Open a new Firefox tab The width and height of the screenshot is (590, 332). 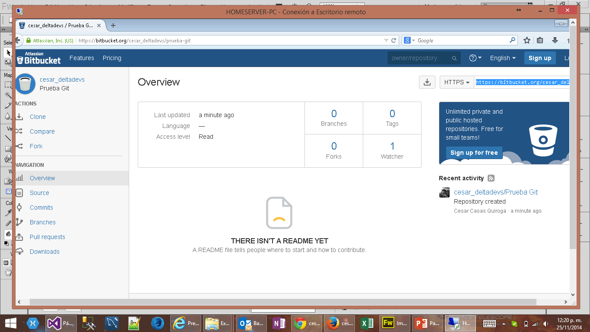point(113,26)
